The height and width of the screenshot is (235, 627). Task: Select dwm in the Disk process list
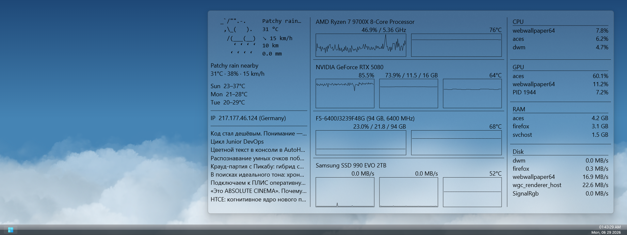(560, 161)
